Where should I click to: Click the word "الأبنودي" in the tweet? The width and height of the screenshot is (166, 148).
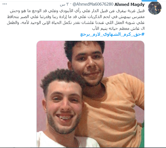(x=66, y=11)
